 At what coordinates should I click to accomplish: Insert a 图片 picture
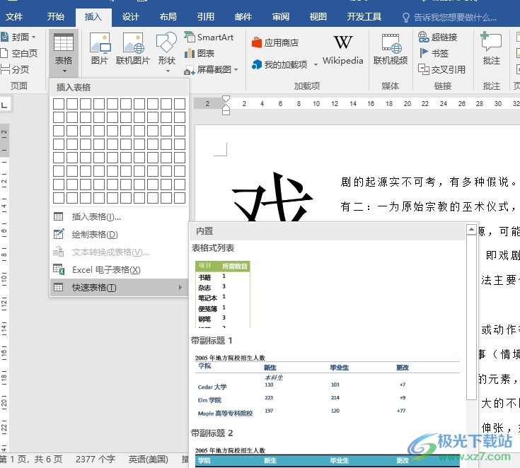coord(100,49)
